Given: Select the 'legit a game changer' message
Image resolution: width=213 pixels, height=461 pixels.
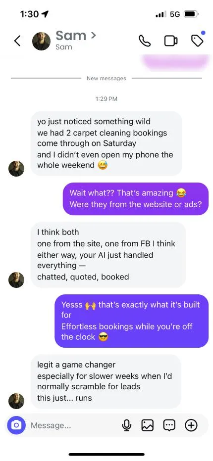Looking at the screenshot, I should coord(106,381).
